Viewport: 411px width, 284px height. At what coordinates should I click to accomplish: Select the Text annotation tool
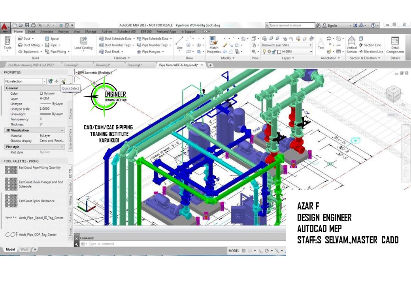(321, 43)
